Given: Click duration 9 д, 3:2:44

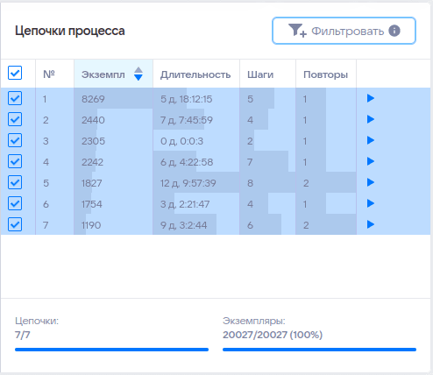Looking at the screenshot, I should [183, 225].
